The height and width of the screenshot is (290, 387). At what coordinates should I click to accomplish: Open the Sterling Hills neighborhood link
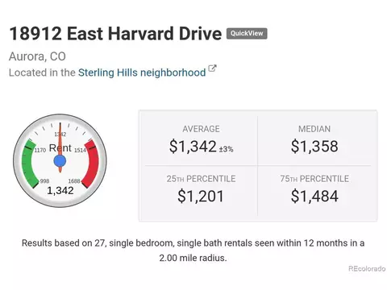coord(142,72)
